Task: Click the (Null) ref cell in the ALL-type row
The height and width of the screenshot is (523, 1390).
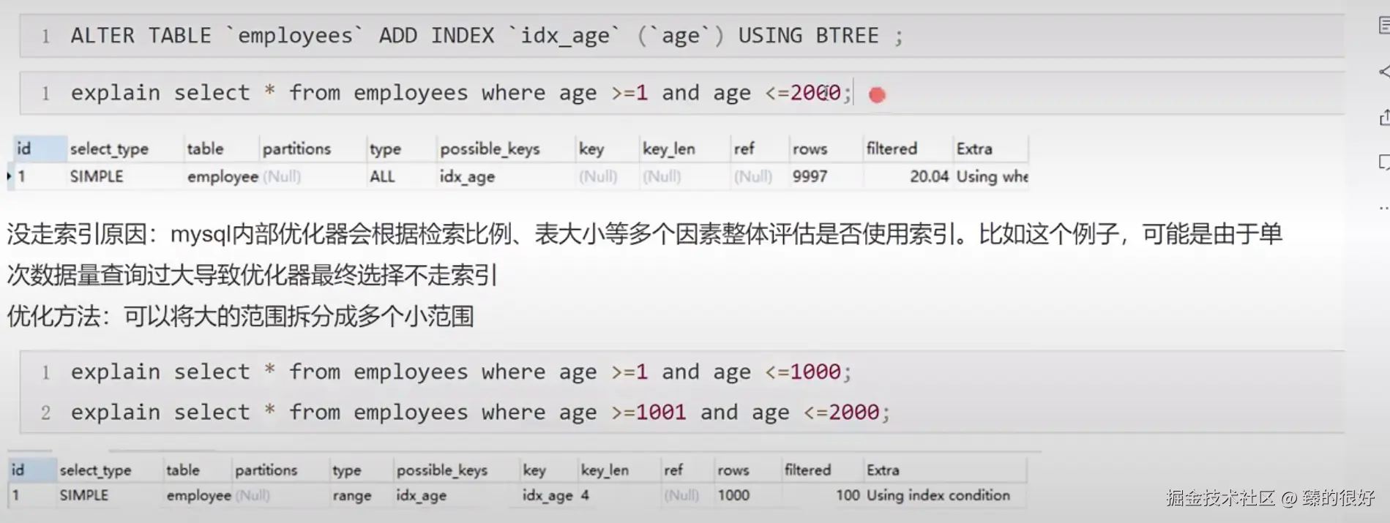Action: click(x=753, y=176)
